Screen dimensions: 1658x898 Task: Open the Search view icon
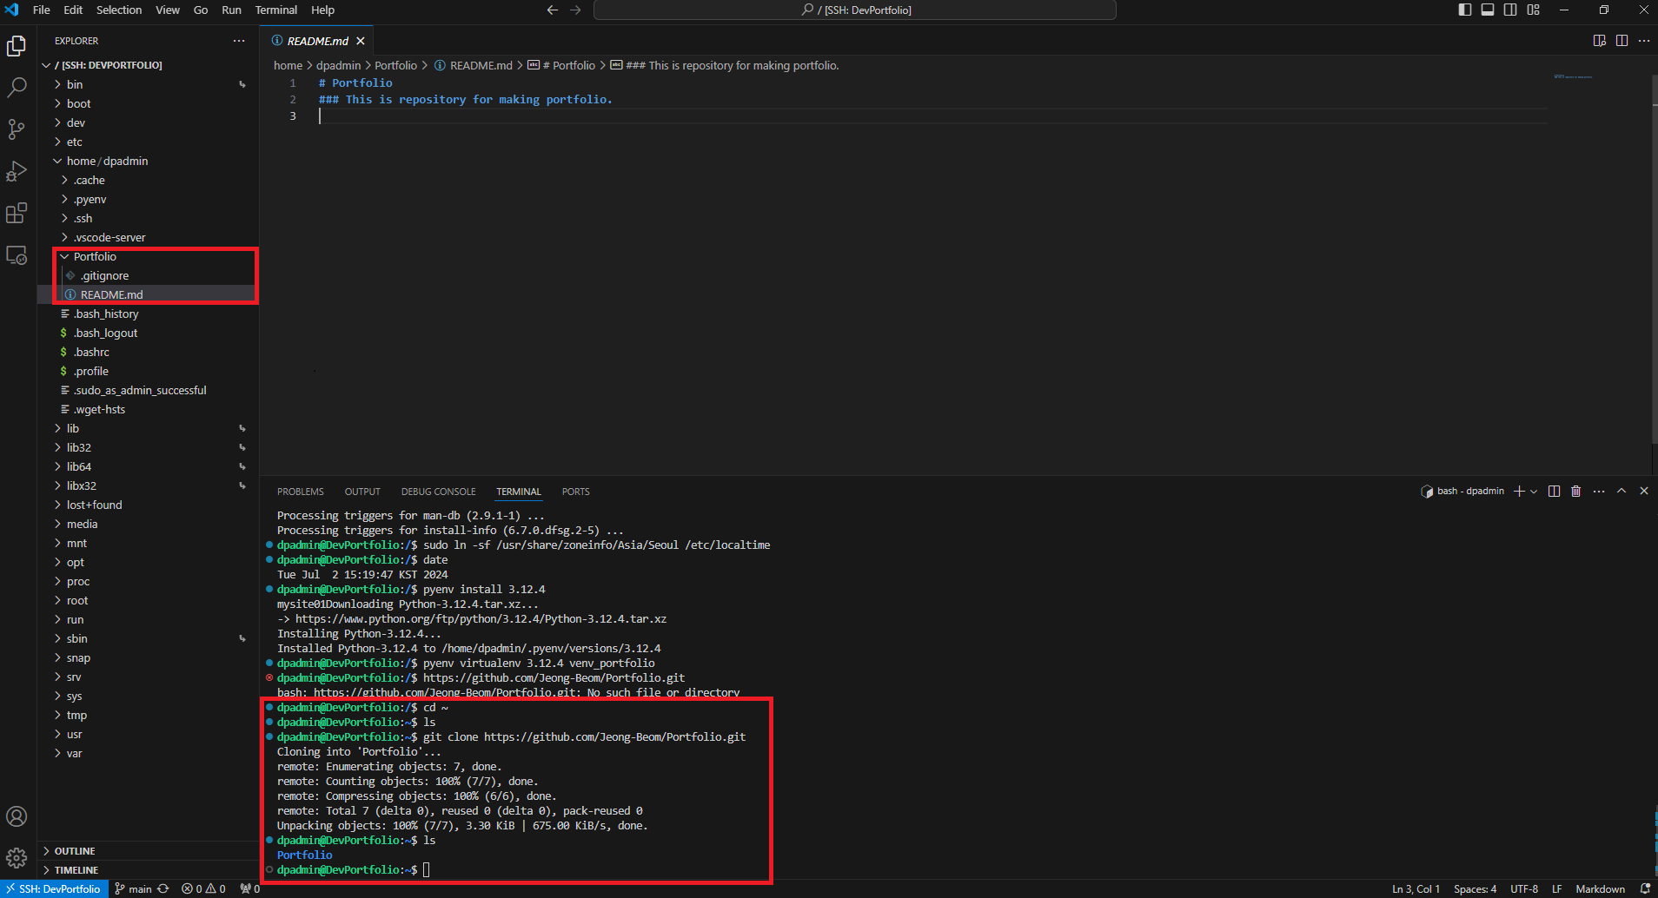click(17, 87)
